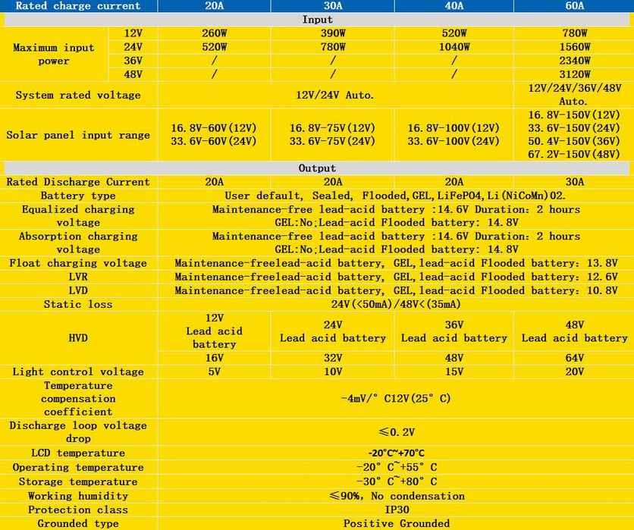Click the 'Rated Discharge Current' label
Image resolution: width=634 pixels, height=530 pixels.
tap(78, 182)
